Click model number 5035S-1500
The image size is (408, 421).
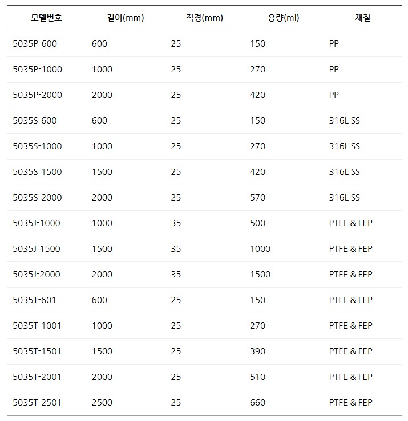coord(37,172)
